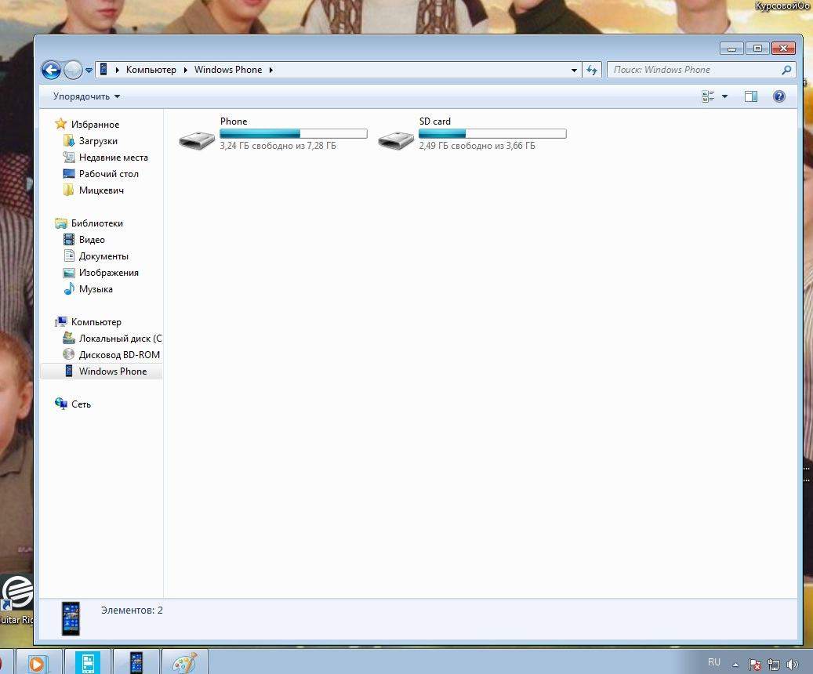The height and width of the screenshot is (674, 813).
Task: Select the Phone storage drive icon
Action: pos(197,140)
